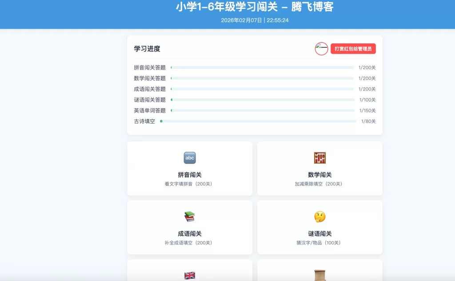The image size is (455, 281).
Task: Click the 谜语闯关答题 label
Action: [x=150, y=100]
